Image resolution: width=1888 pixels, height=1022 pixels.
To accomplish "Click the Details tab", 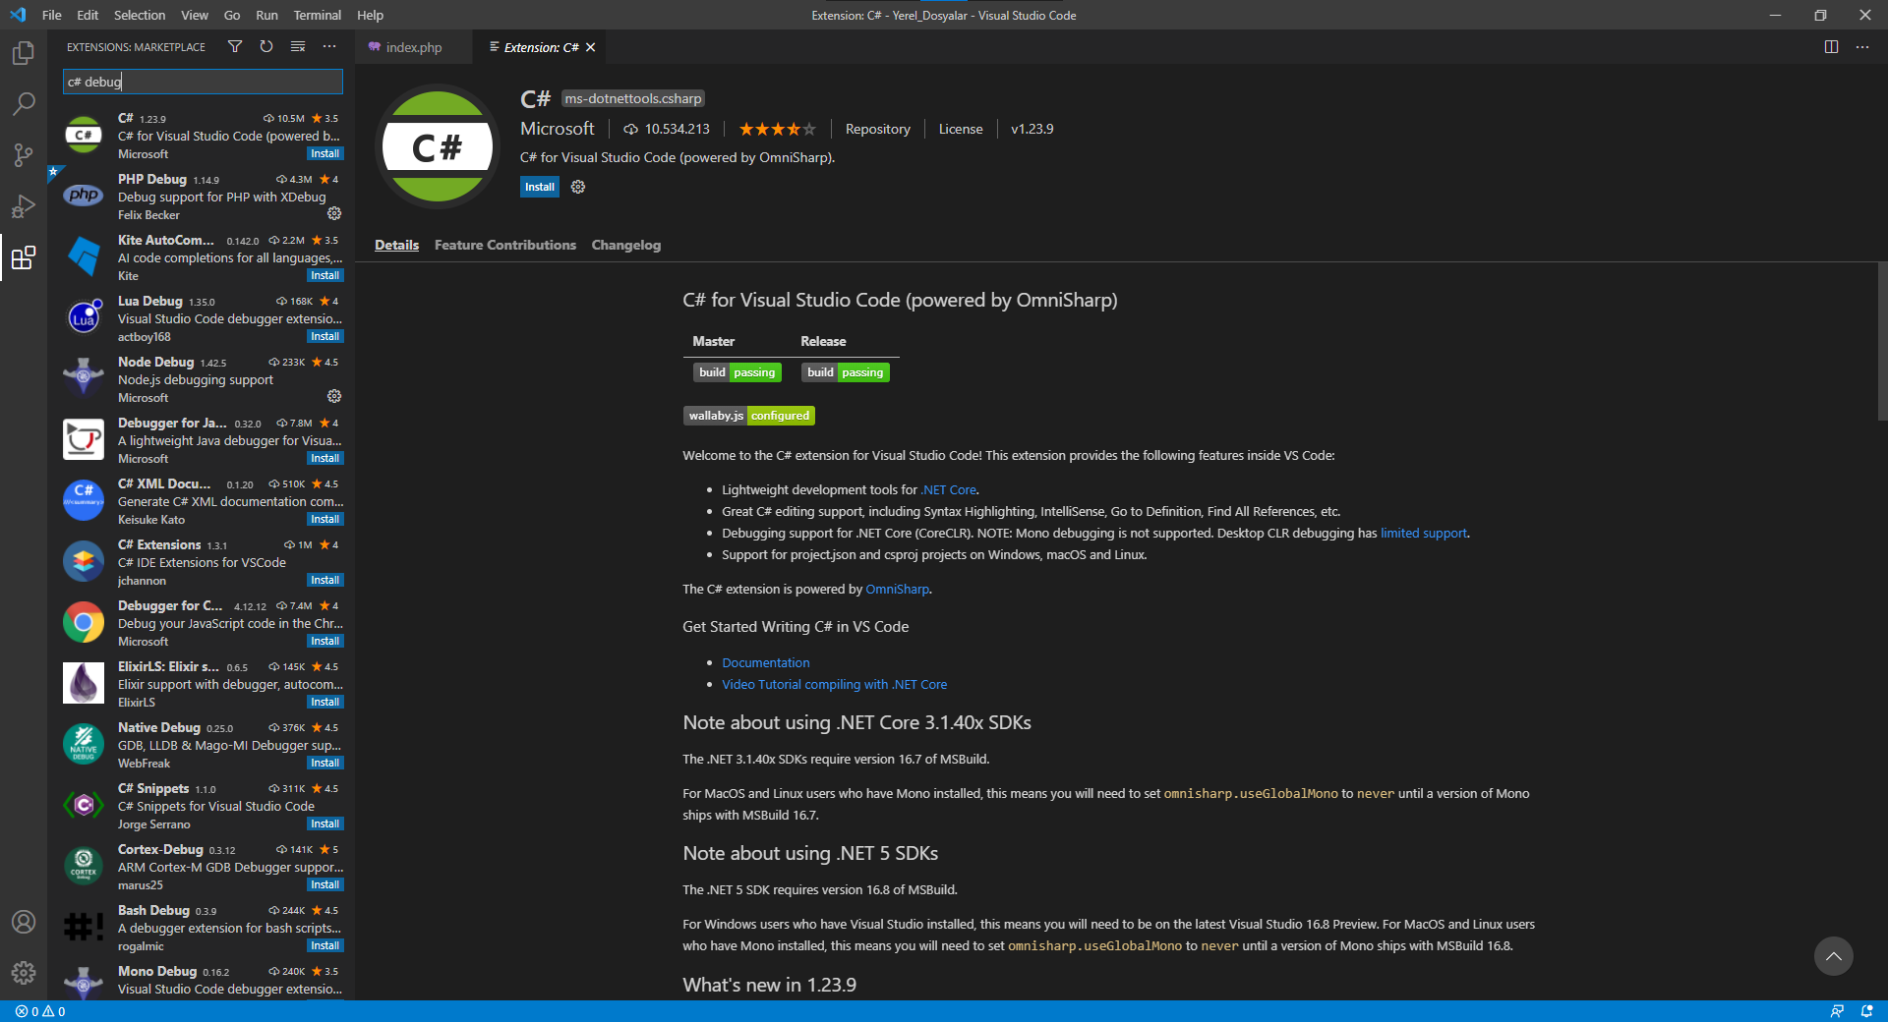I will click(397, 245).
